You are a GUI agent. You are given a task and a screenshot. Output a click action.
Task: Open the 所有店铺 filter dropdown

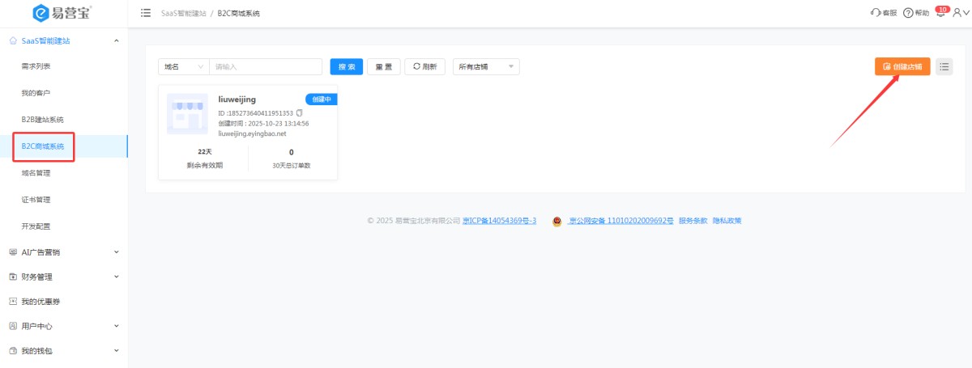(485, 67)
